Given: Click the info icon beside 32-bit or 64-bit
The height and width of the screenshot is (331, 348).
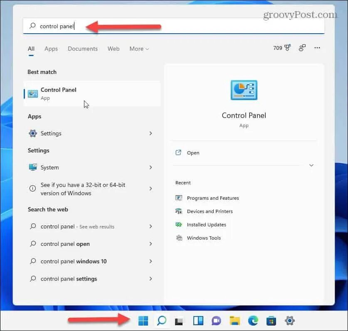Looking at the screenshot, I should pyautogui.click(x=32, y=189).
